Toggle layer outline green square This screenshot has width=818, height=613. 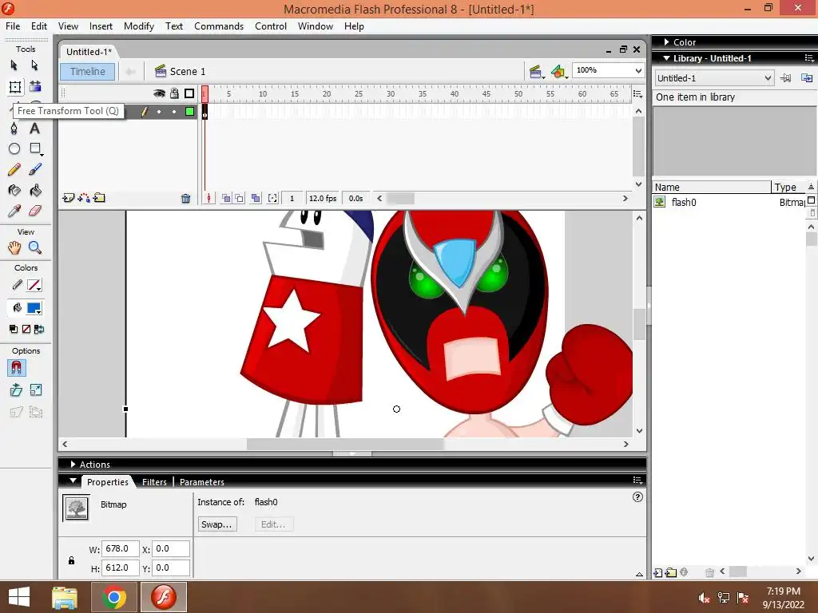(190, 111)
